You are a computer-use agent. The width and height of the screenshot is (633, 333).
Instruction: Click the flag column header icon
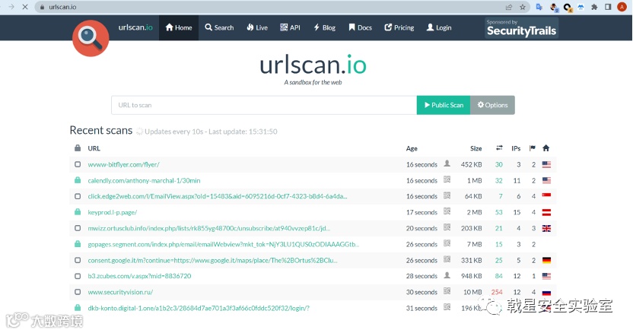[x=533, y=148]
